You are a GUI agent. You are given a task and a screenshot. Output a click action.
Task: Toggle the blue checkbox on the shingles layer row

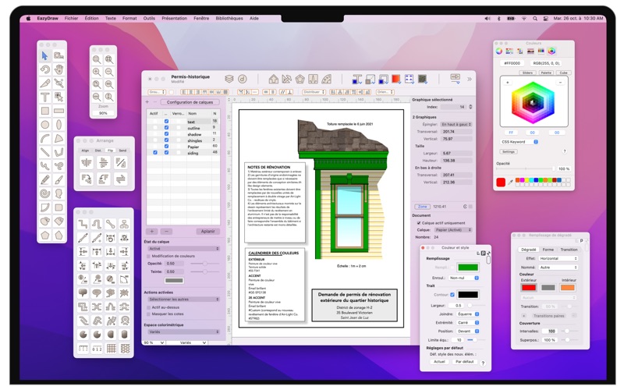click(x=166, y=140)
